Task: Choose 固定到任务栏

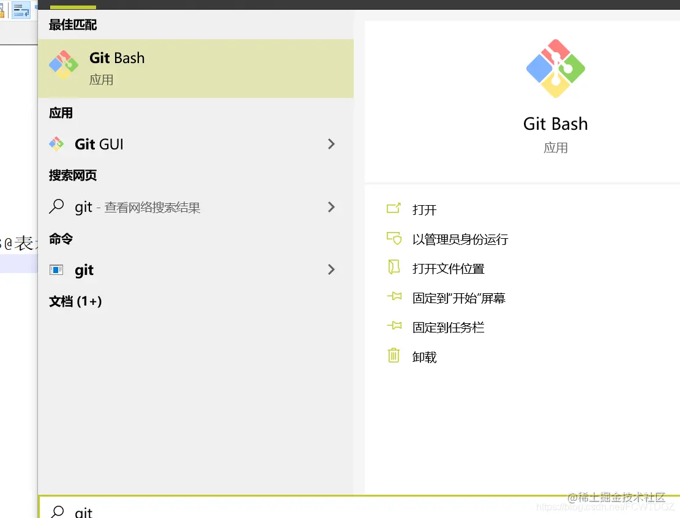Action: pyautogui.click(x=448, y=328)
